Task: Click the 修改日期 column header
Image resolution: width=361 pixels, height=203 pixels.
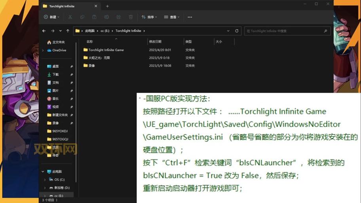Action: click(155, 42)
